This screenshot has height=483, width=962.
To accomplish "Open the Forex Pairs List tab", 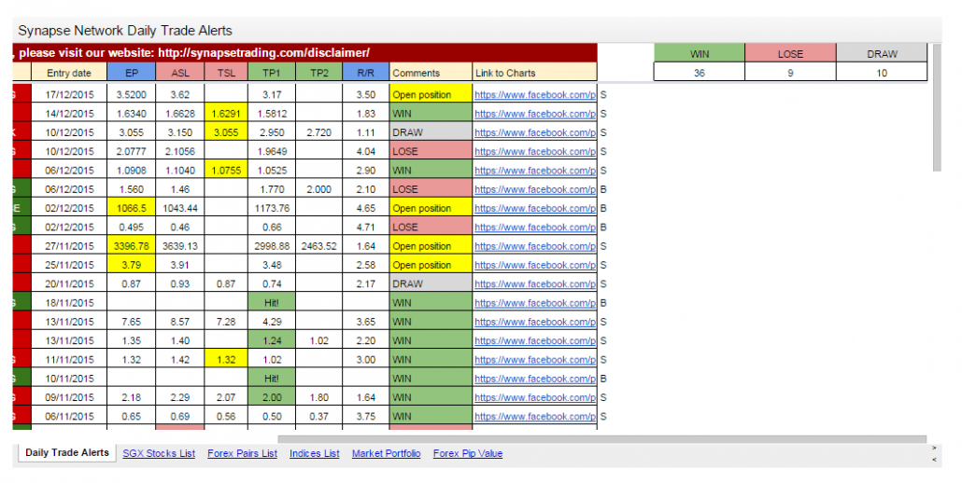I will [x=242, y=453].
